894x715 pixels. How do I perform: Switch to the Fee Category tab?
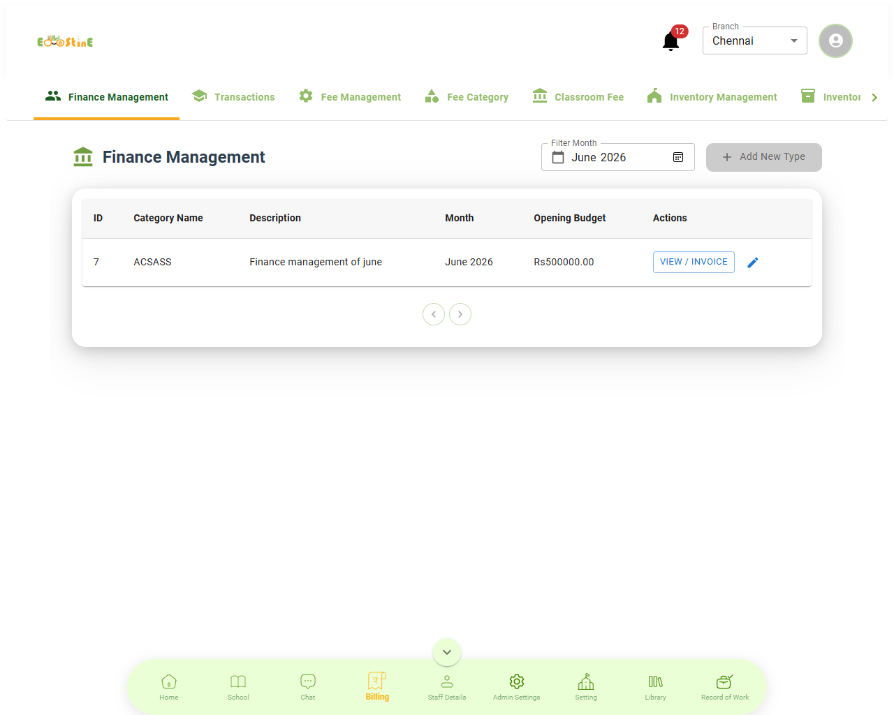coord(467,97)
